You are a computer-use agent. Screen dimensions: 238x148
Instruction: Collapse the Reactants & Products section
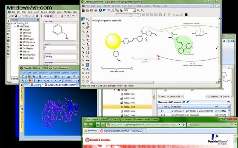tap(228, 102)
